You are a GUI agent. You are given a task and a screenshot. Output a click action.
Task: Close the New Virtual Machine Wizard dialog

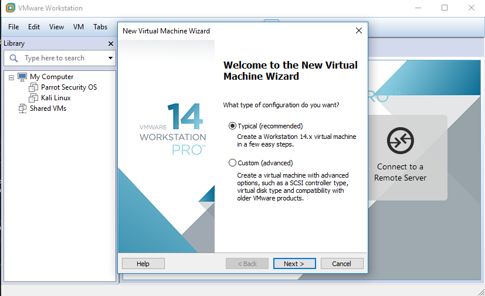point(359,30)
